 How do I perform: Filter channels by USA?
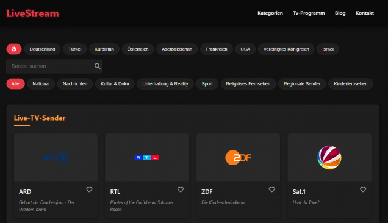coord(245,49)
